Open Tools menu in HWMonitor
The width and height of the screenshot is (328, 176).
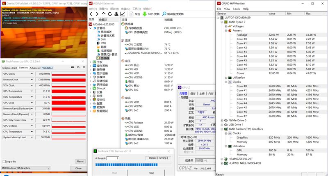pos(236,9)
